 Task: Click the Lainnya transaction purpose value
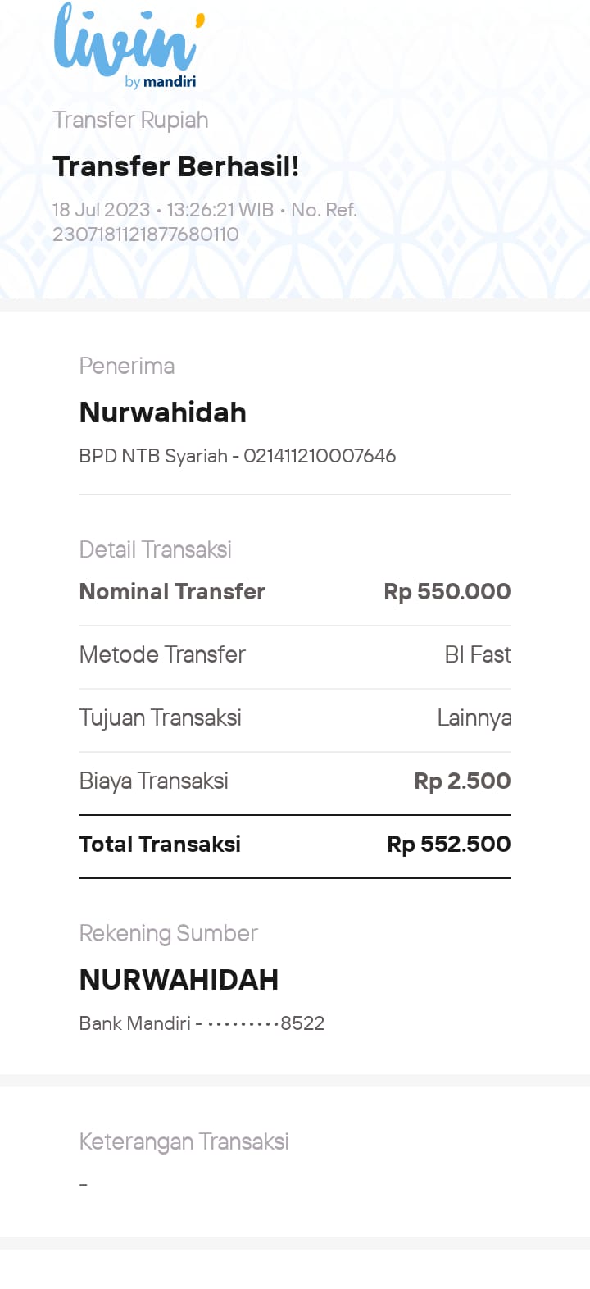(x=474, y=717)
